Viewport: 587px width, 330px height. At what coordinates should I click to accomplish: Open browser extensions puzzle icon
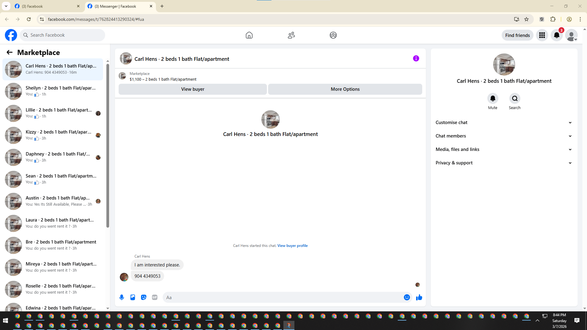(x=553, y=19)
